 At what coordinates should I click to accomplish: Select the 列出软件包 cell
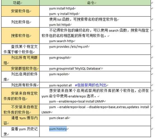coord(20,22)
